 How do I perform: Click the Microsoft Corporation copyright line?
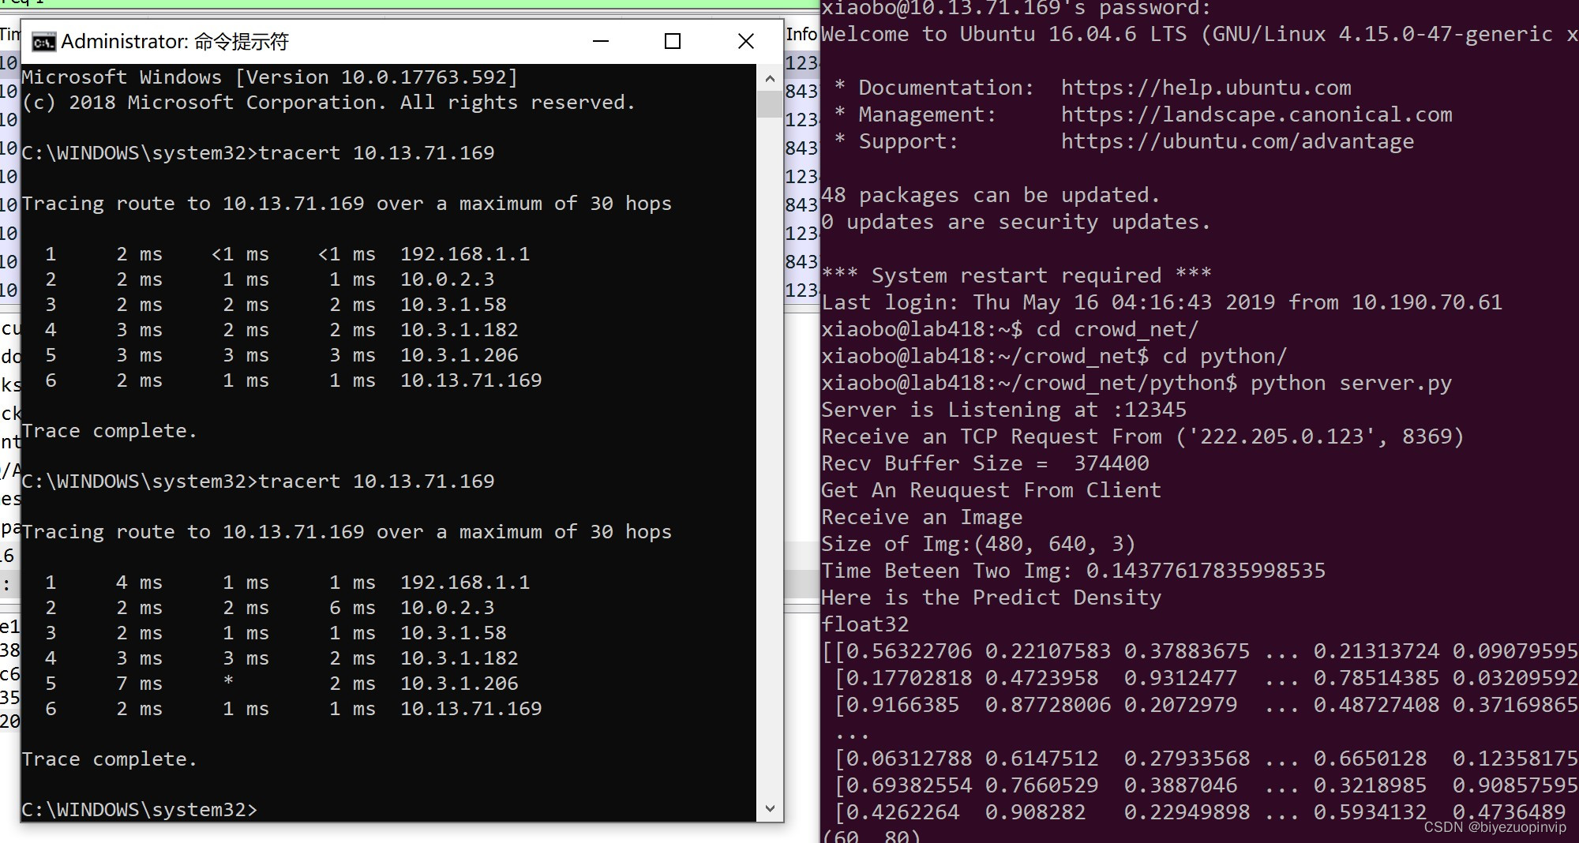pyautogui.click(x=328, y=102)
